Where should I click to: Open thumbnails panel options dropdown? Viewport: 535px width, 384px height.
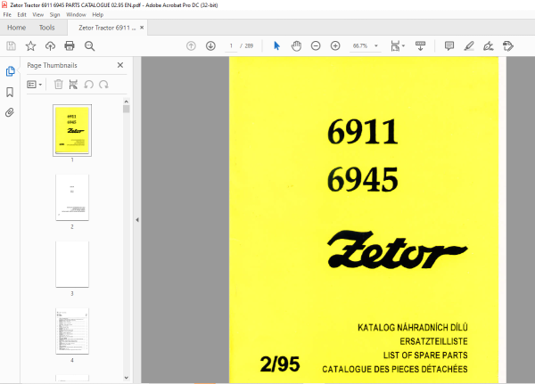point(35,85)
